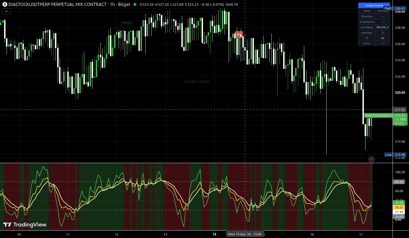Click the Solagin Capital center label
Viewport: 409px width, 238px height.
click(196, 81)
